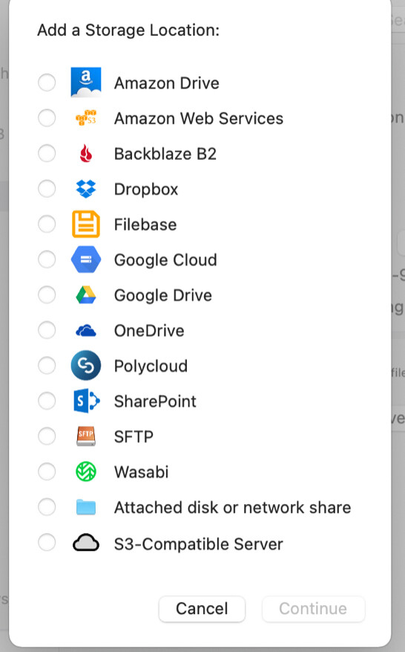This screenshot has width=405, height=652.
Task: Click the Google Drive label text
Action: pos(163,295)
